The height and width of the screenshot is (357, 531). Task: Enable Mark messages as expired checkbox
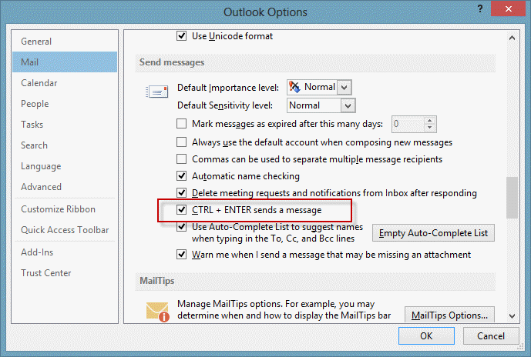click(182, 124)
